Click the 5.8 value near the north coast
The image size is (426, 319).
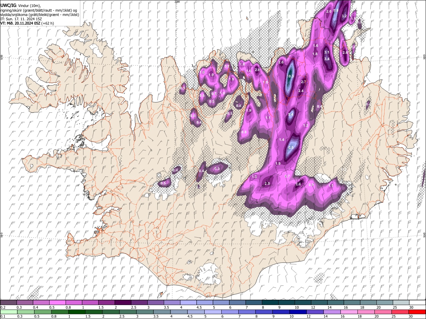(335, 11)
